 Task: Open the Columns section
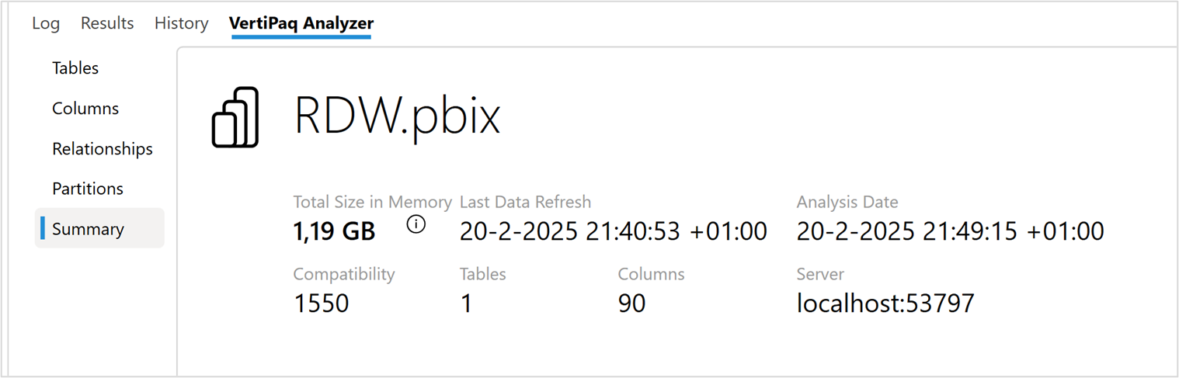coord(85,109)
